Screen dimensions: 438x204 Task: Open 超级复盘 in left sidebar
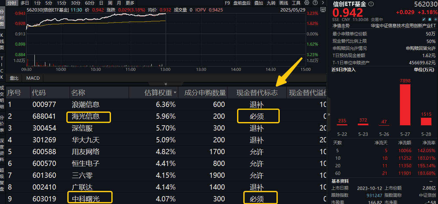[x=2, y=180]
